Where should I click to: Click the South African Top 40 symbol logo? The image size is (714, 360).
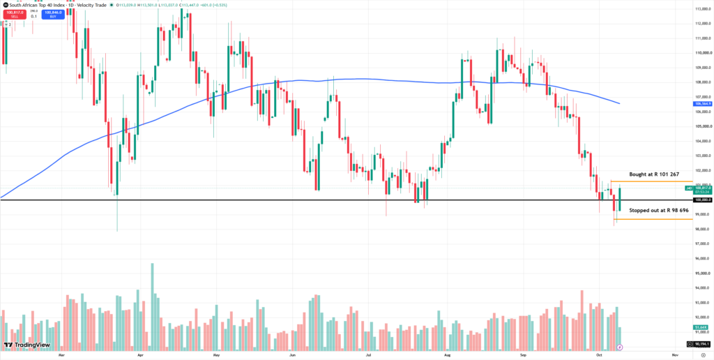pos(6,5)
